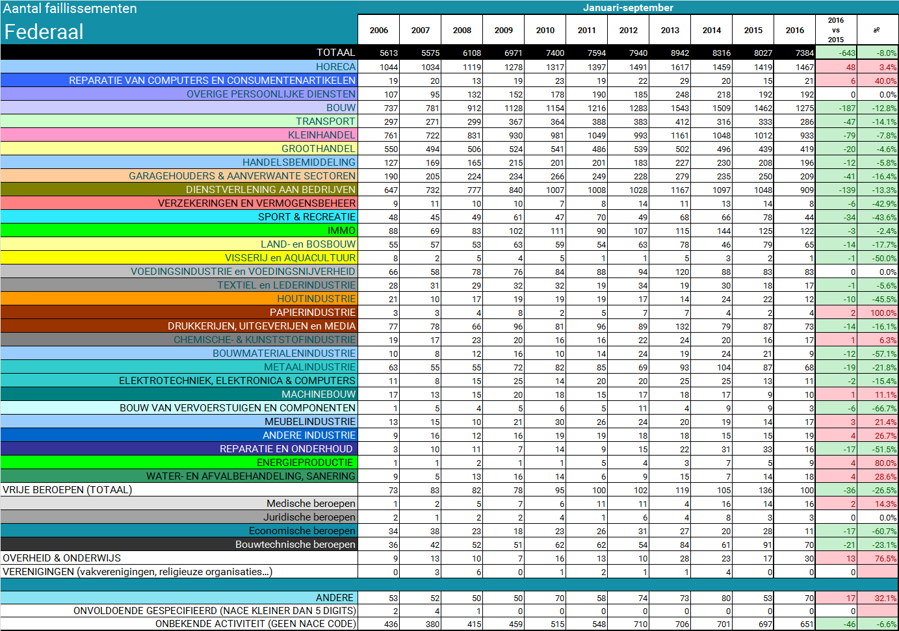The width and height of the screenshot is (899, 631).
Task: Click 'Bouwtechnische beroepen' row label
Action: point(295,544)
